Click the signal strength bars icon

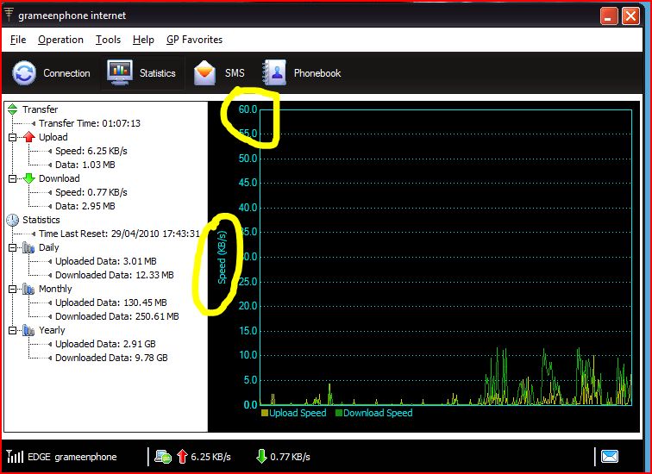click(15, 457)
